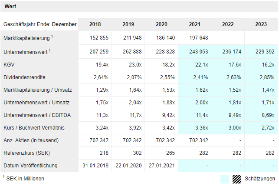
Task: Select the 2023 column header
Action: coord(261,24)
